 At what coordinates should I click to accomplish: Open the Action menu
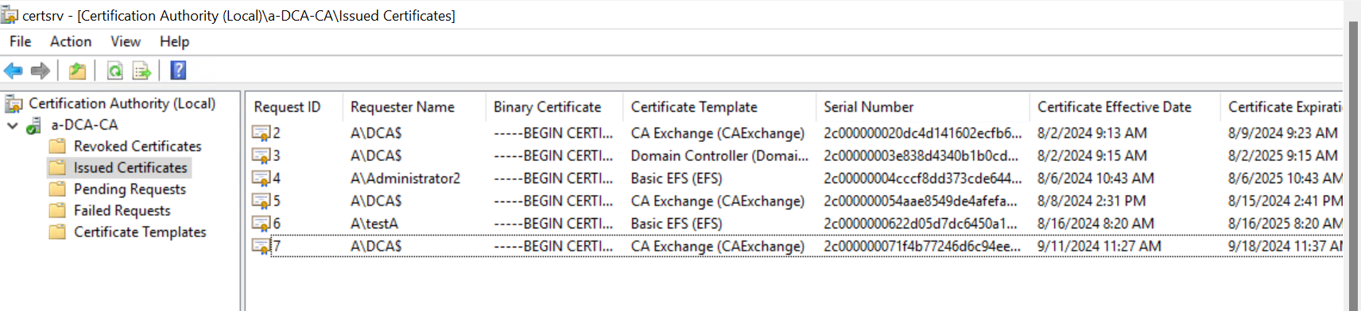pyautogui.click(x=71, y=41)
